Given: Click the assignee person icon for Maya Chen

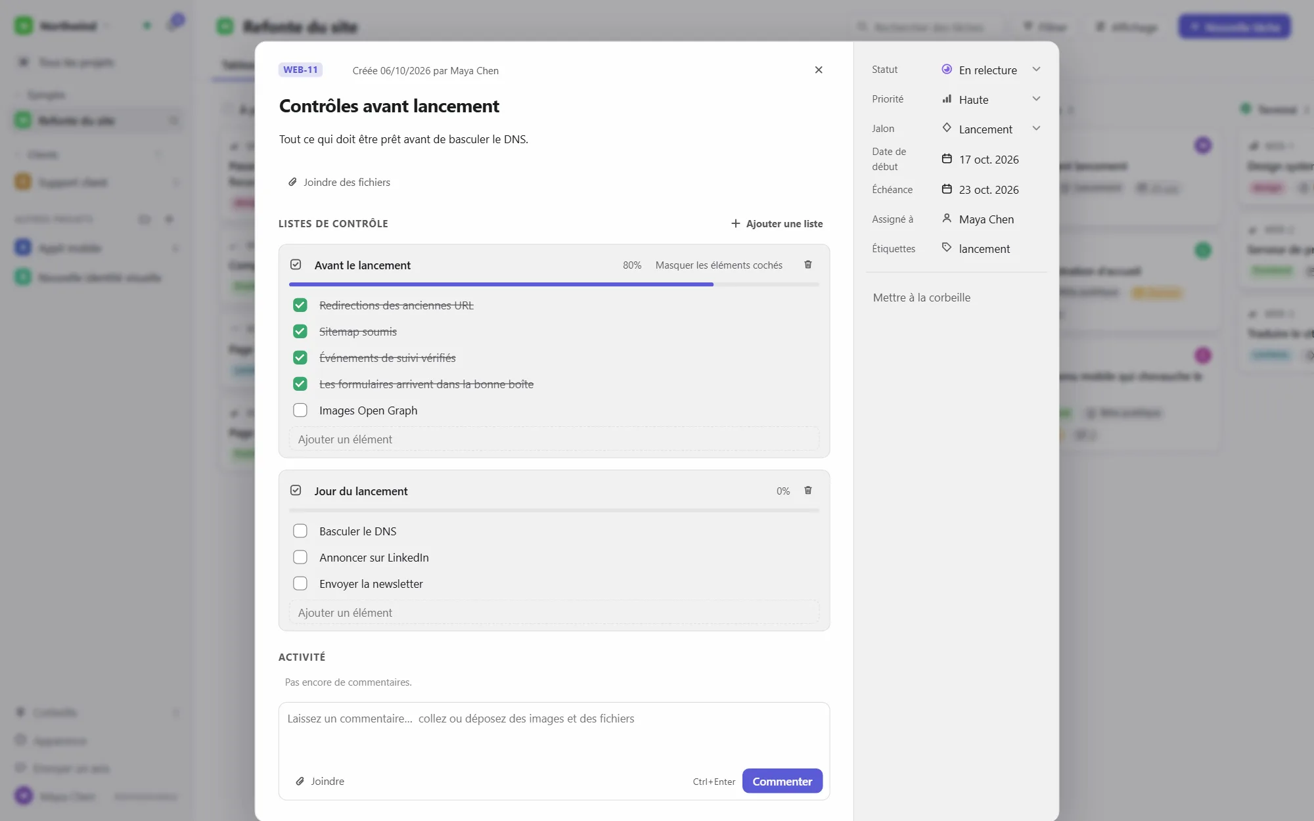Looking at the screenshot, I should pos(947,218).
